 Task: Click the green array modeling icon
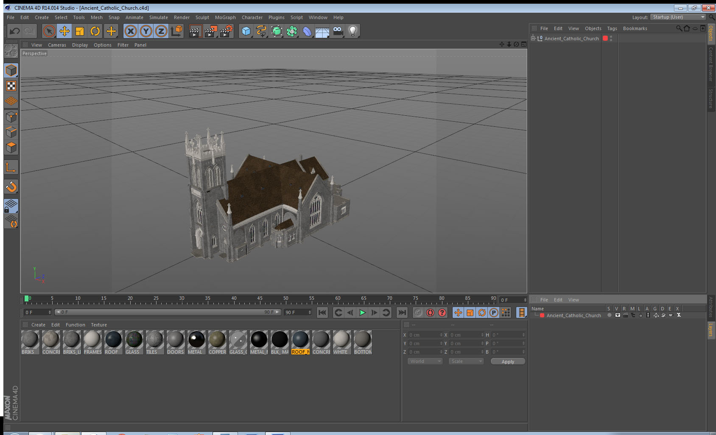click(292, 31)
